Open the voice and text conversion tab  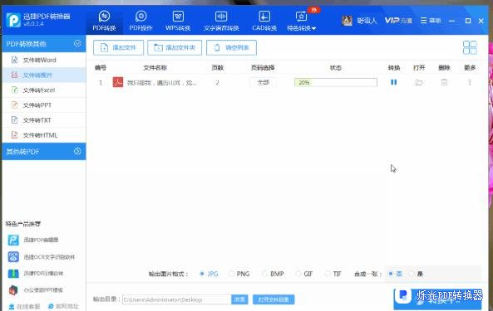coord(221,21)
